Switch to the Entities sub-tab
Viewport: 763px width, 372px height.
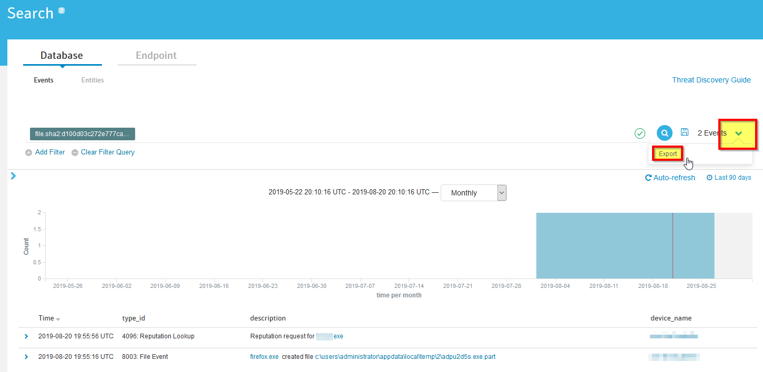click(93, 80)
